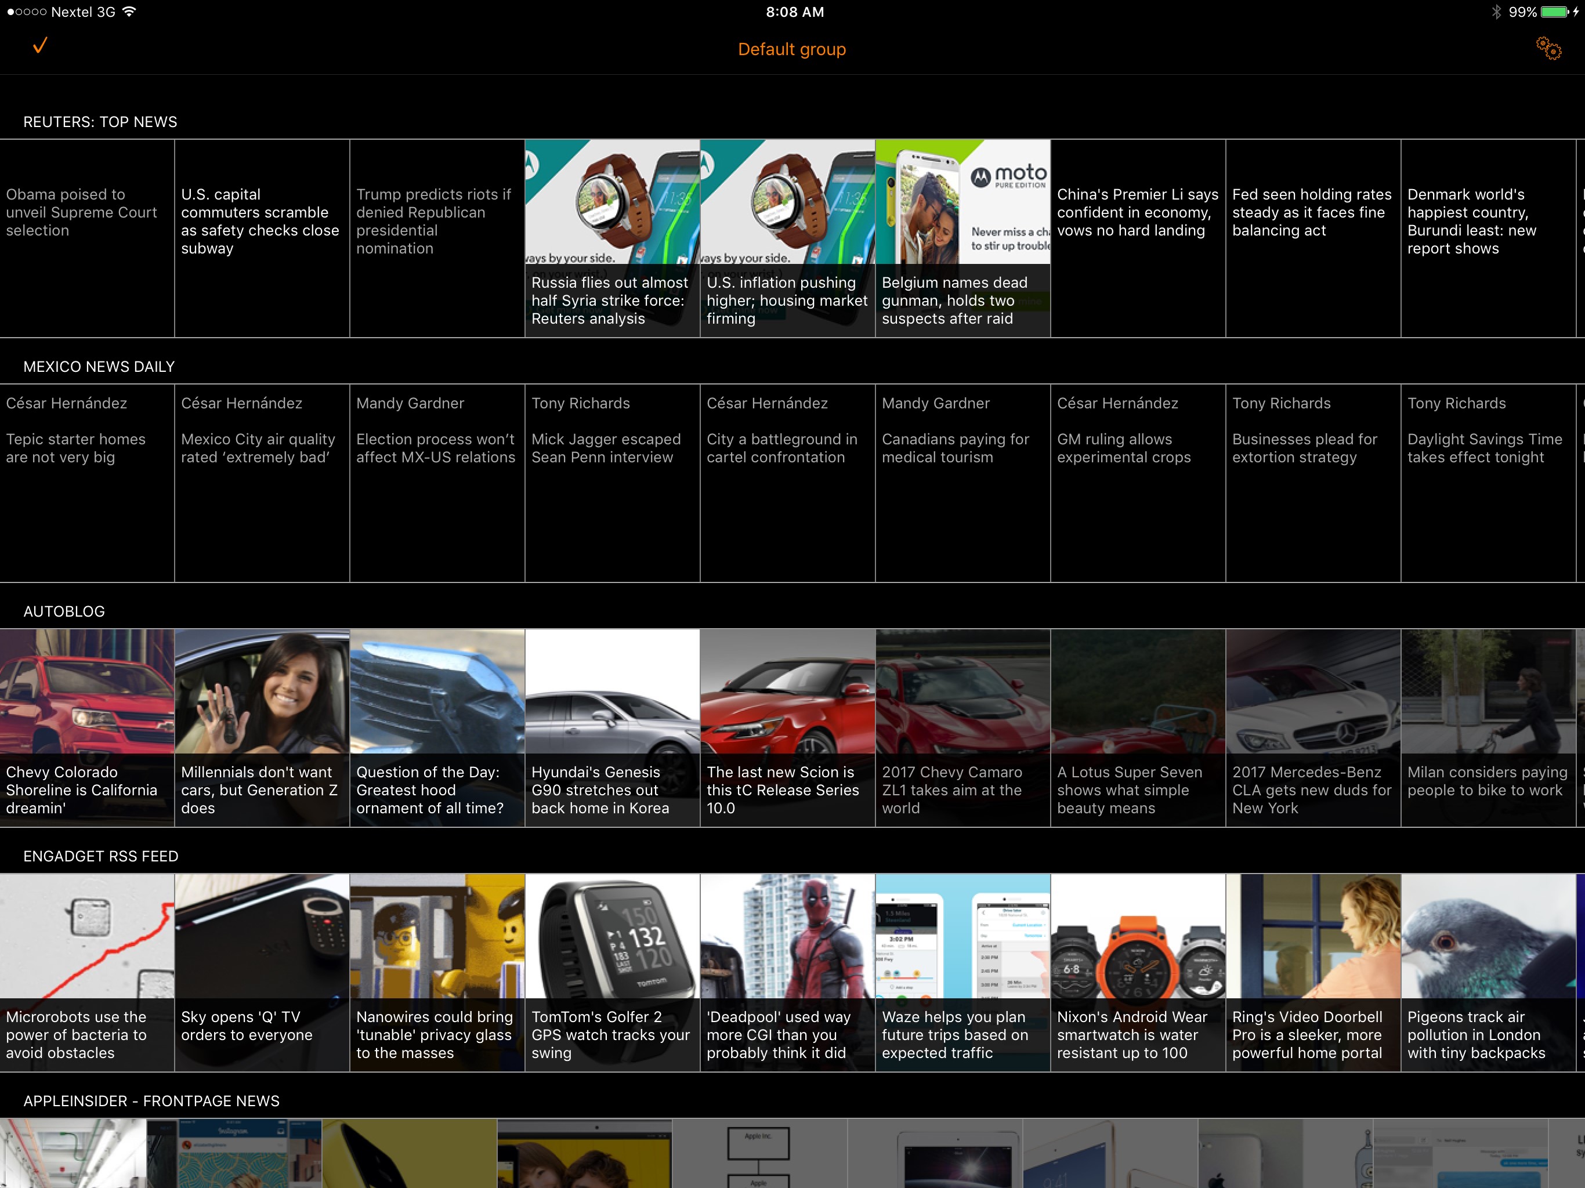Tap the battery indicator icon

coord(1555,12)
